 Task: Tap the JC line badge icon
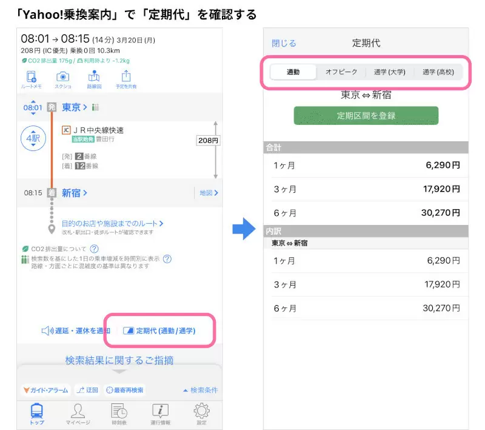point(66,130)
